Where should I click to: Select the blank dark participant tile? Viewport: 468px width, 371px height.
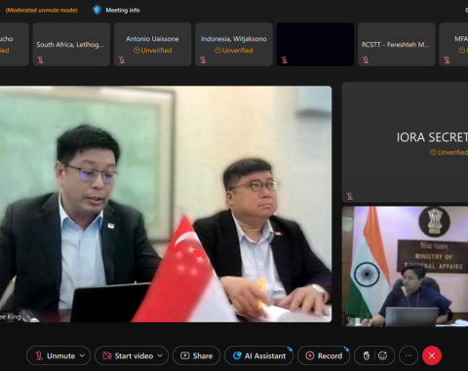coord(315,45)
